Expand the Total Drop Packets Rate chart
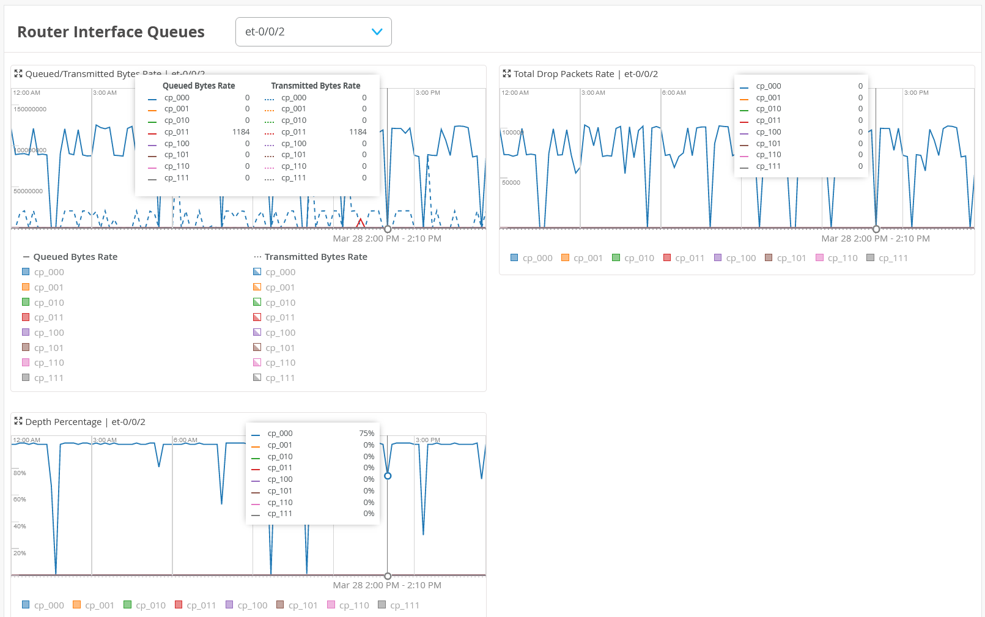 (507, 73)
